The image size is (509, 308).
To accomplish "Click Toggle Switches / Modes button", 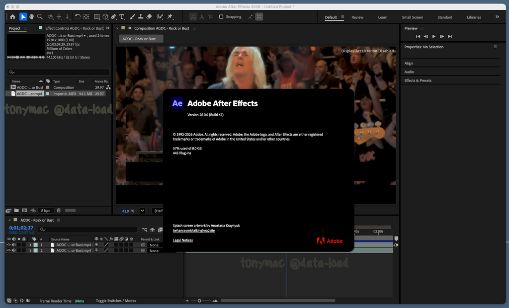I will tap(116, 301).
